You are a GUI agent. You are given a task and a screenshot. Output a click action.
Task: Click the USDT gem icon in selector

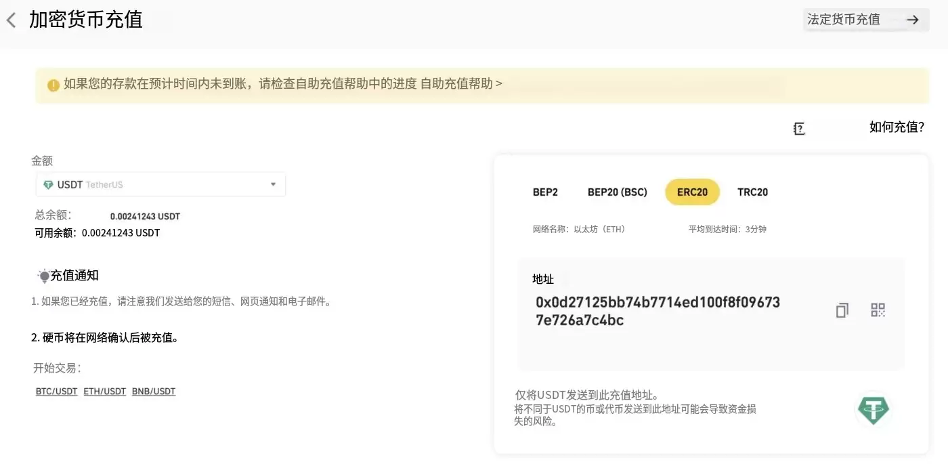click(x=48, y=185)
